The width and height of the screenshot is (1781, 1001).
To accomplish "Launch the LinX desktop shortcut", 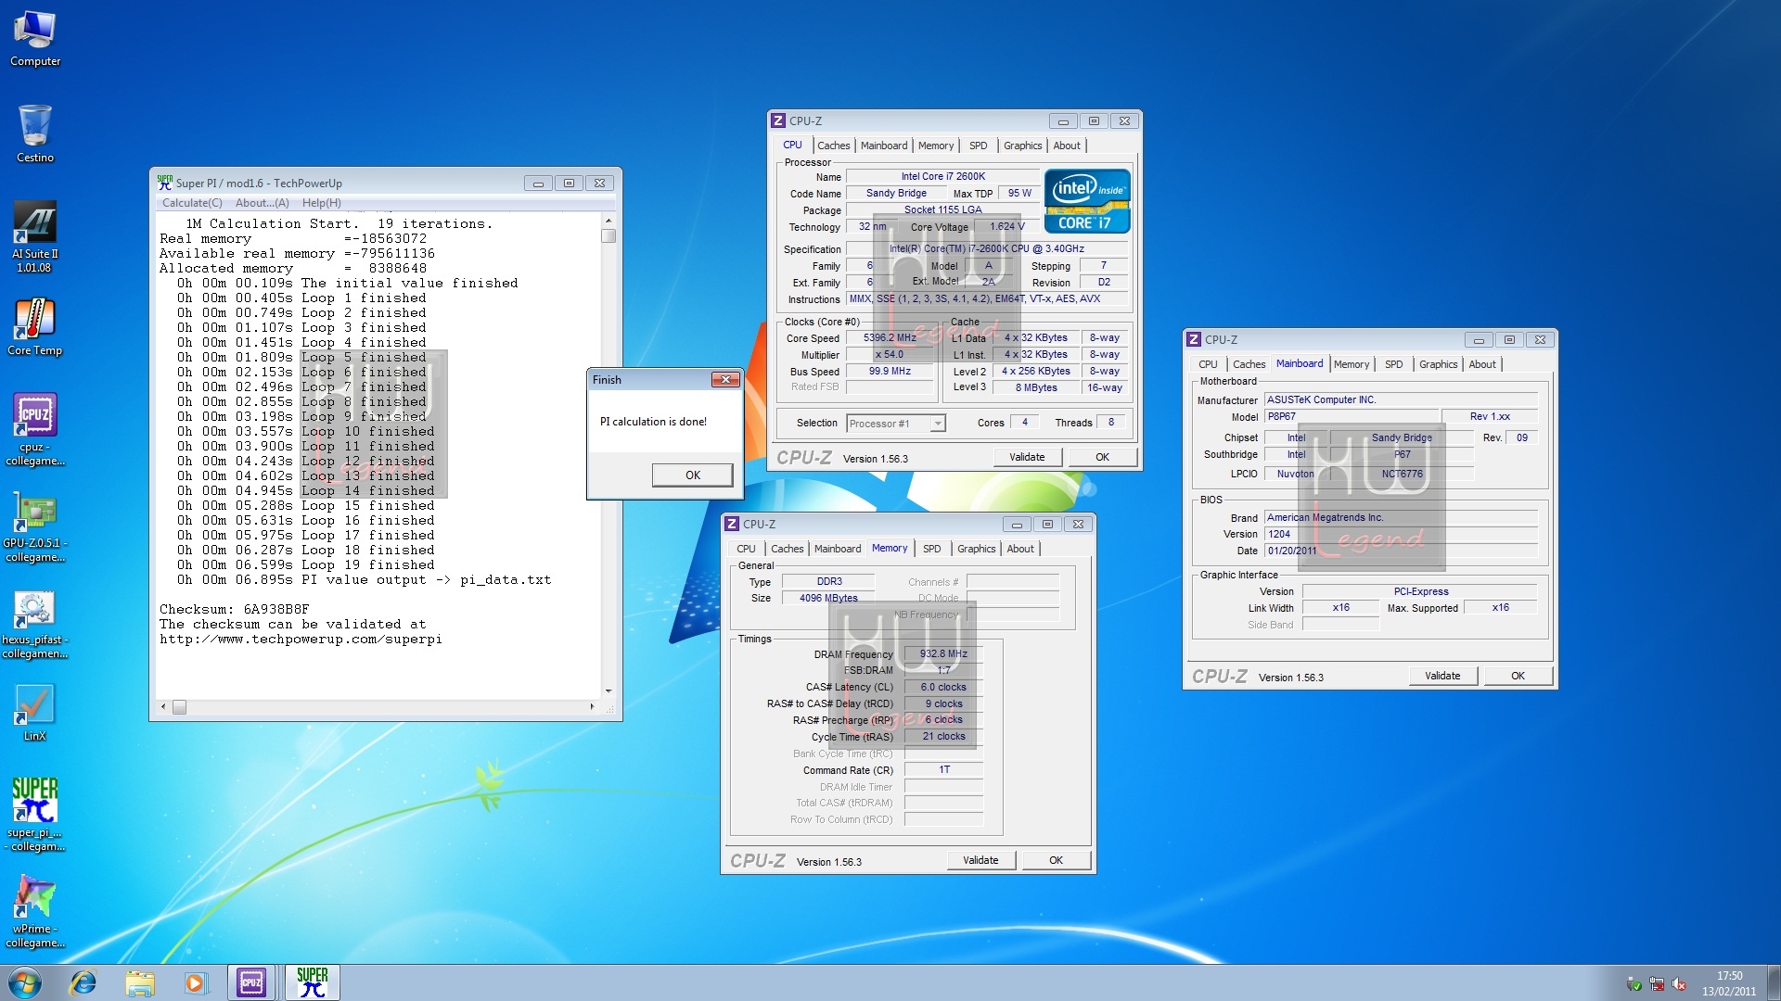I will pyautogui.click(x=35, y=714).
